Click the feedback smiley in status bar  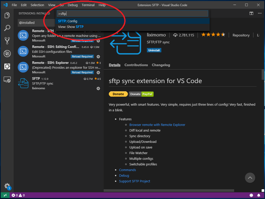click(x=251, y=195)
